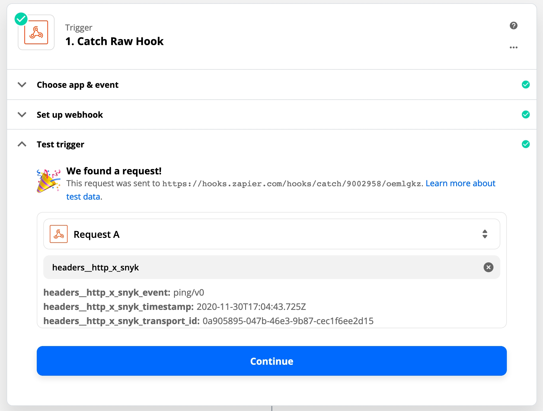This screenshot has width=543, height=411.
Task: Click the Test trigger status checkmark
Action: click(526, 144)
